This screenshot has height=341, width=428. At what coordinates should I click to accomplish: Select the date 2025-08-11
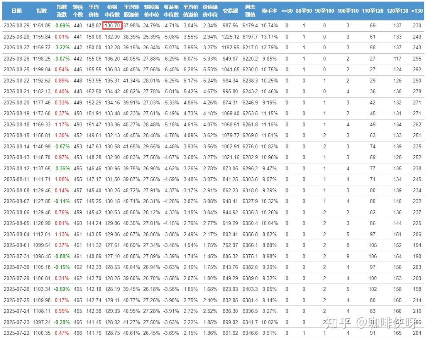tap(16, 179)
